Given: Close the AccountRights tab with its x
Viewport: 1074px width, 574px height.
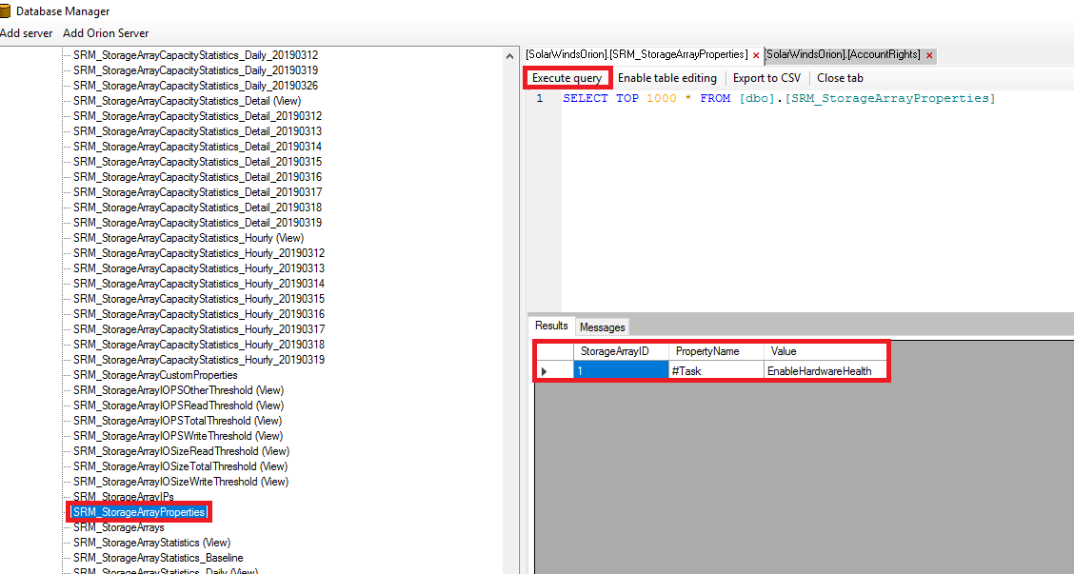Looking at the screenshot, I should (x=928, y=55).
